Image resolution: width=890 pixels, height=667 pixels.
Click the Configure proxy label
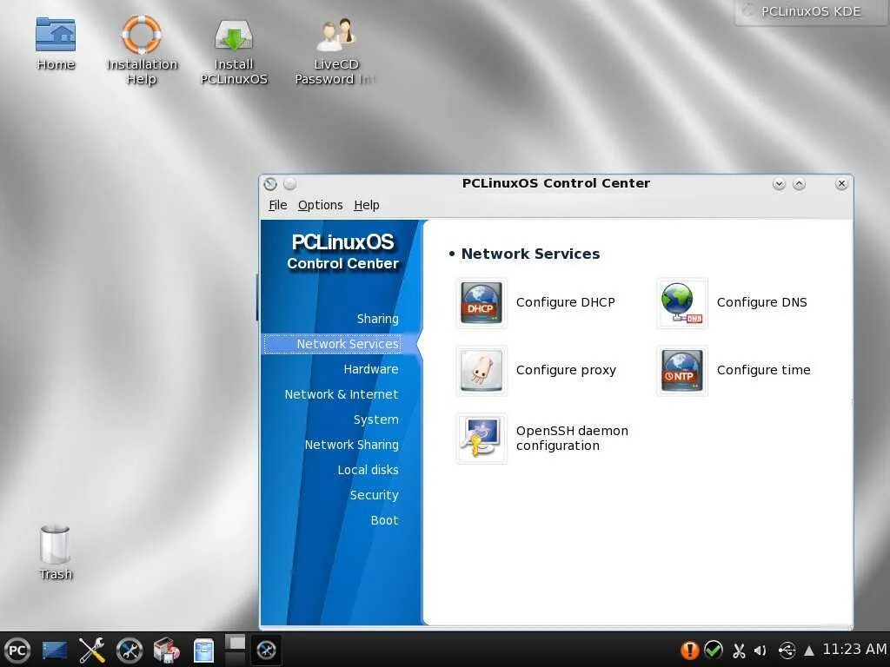click(566, 370)
